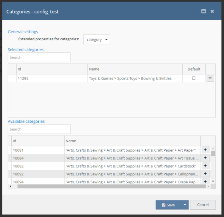Click the Save button
Screen dimensions: 224x217
tap(168, 205)
